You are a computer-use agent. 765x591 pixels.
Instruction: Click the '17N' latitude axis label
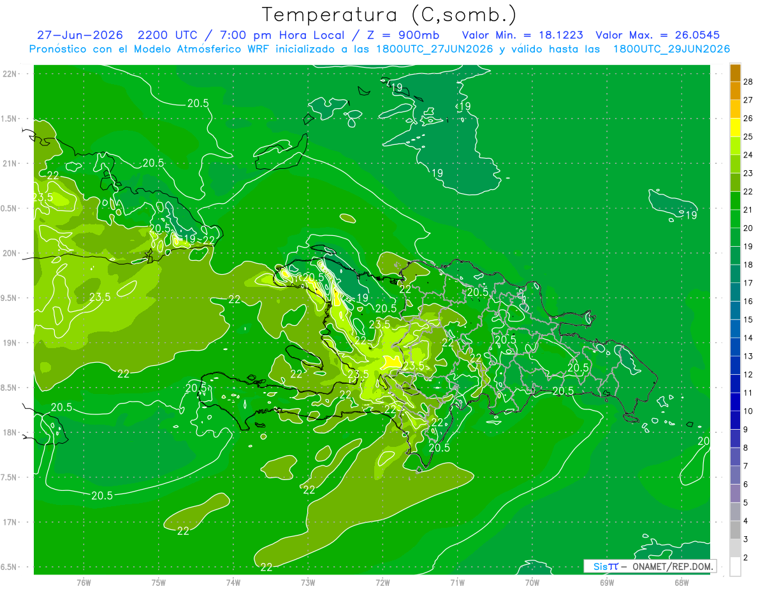[x=10, y=523]
